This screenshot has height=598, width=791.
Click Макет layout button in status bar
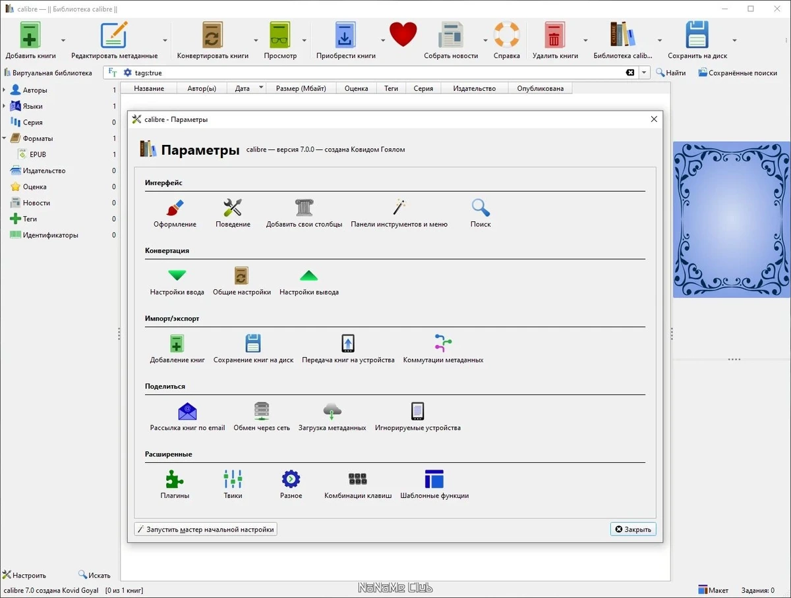coord(713,590)
